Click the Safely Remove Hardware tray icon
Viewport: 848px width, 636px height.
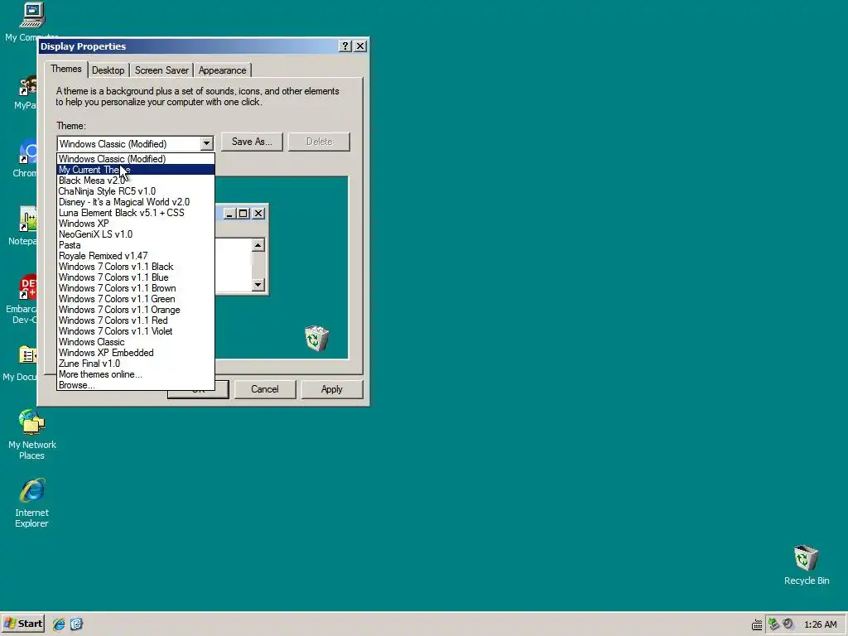(774, 624)
